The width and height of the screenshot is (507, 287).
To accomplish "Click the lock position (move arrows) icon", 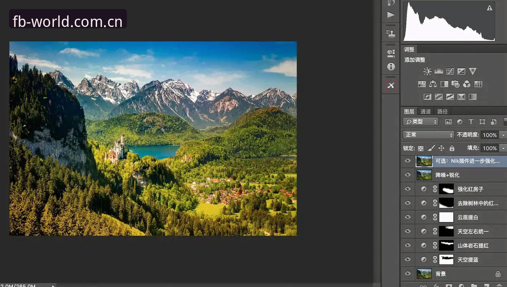I will pyautogui.click(x=441, y=148).
